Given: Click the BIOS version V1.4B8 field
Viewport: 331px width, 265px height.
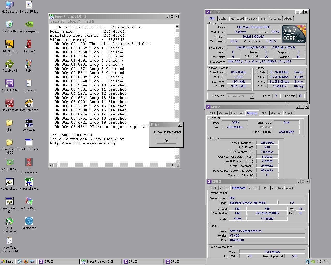Looking at the screenshot, I should (267, 236).
